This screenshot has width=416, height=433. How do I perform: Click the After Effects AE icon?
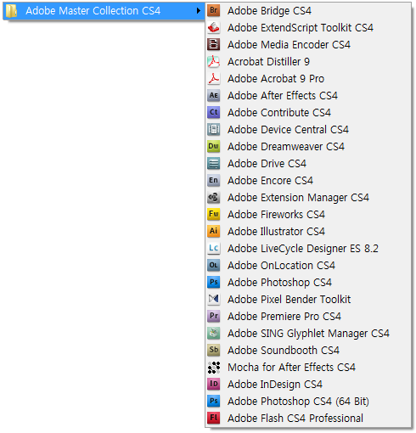[x=214, y=95]
